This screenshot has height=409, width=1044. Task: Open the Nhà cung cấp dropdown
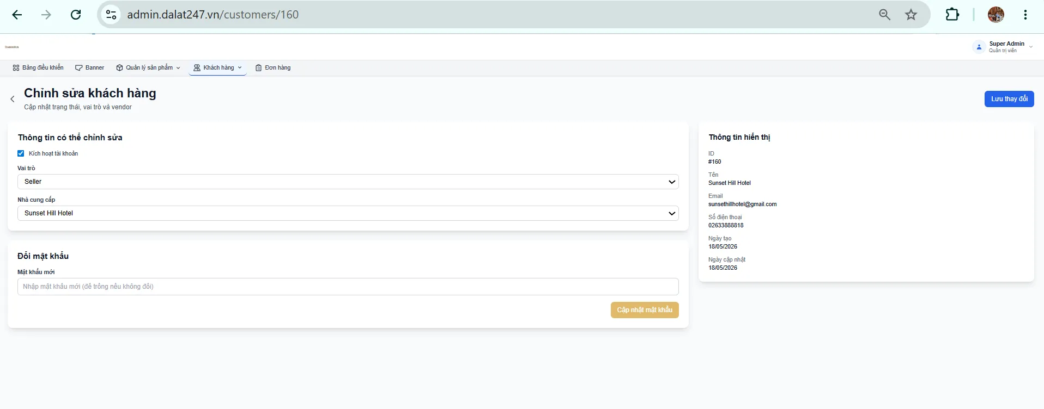click(x=348, y=213)
